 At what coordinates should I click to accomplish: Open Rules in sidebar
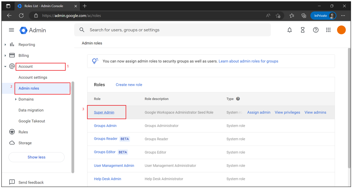tap(23, 132)
